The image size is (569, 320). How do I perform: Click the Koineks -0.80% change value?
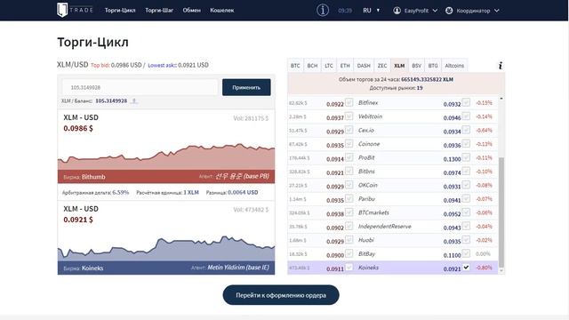click(x=484, y=268)
